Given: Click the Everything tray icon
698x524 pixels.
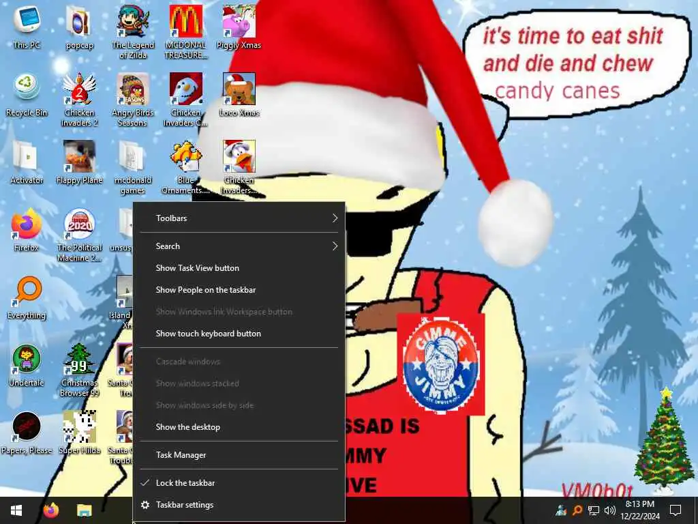Looking at the screenshot, I should tap(577, 510).
